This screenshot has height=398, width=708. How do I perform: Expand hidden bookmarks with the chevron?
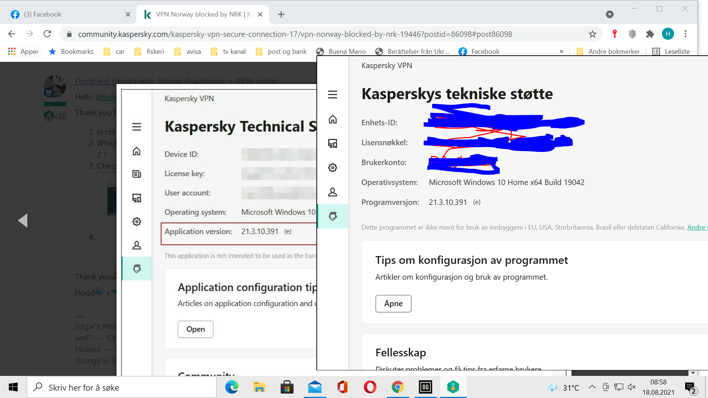tap(561, 52)
